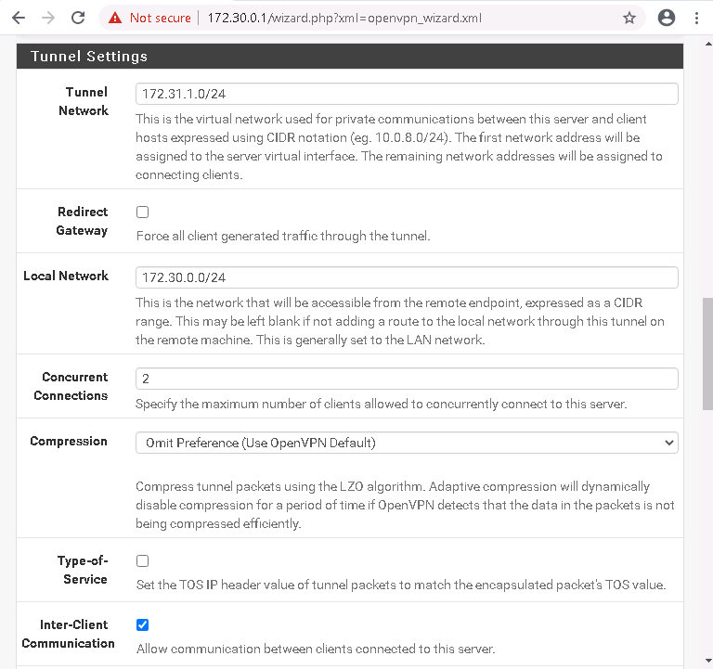Click the Concurrent Connections label
713x669 pixels.
[x=71, y=386]
